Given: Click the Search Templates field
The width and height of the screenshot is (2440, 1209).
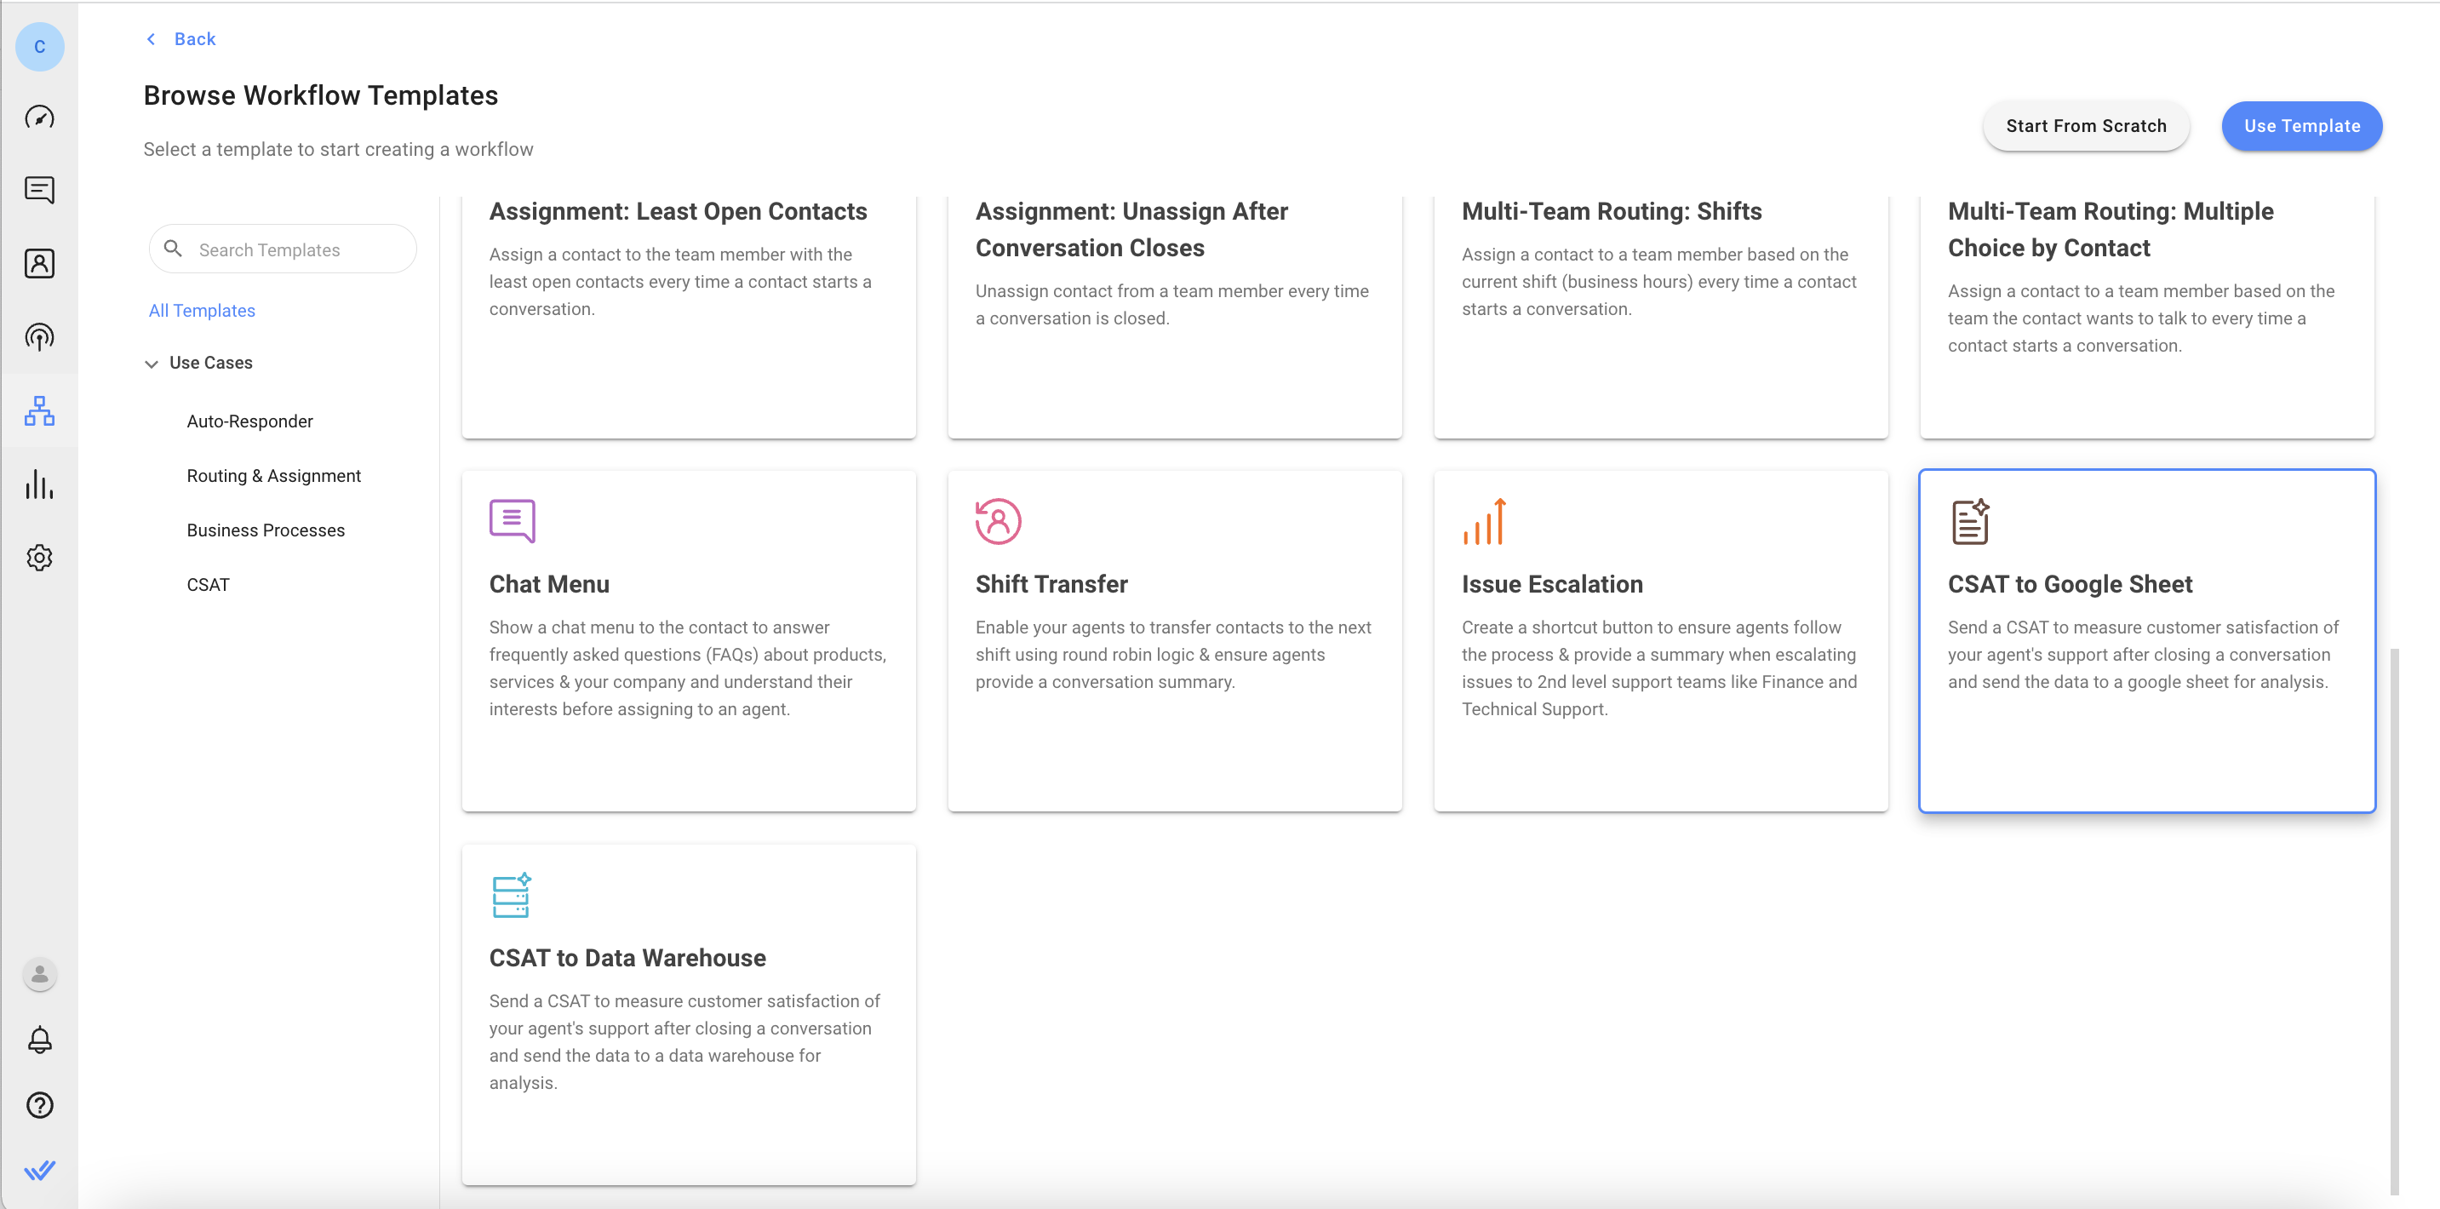Looking at the screenshot, I should [294, 250].
